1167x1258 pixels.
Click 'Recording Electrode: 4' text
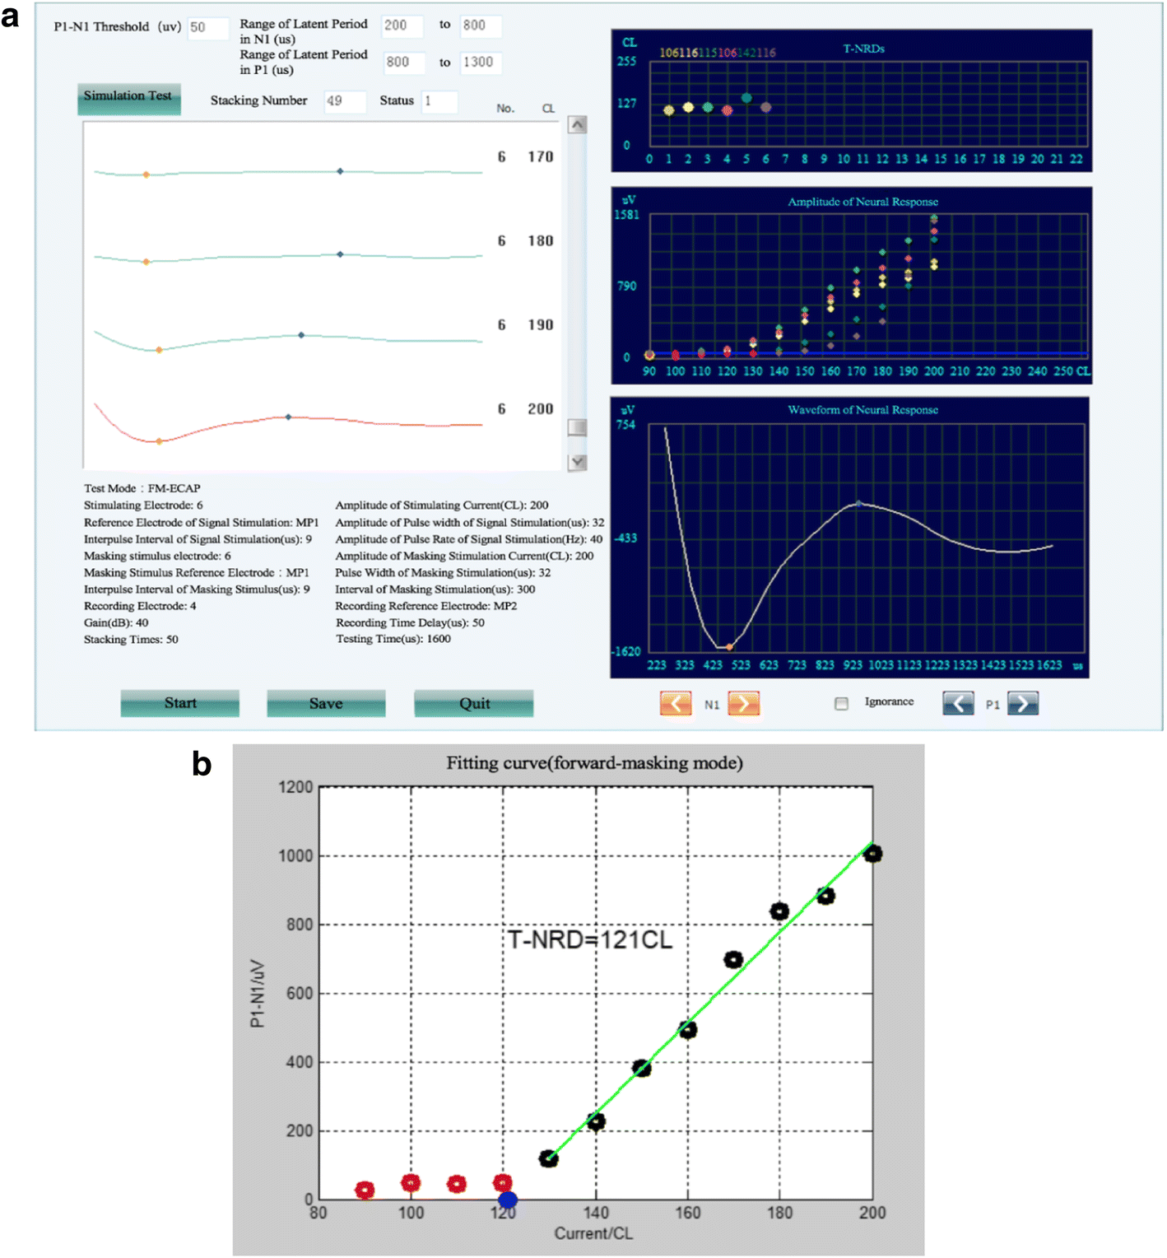(x=140, y=606)
